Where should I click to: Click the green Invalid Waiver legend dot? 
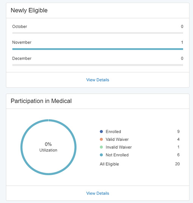(x=101, y=147)
